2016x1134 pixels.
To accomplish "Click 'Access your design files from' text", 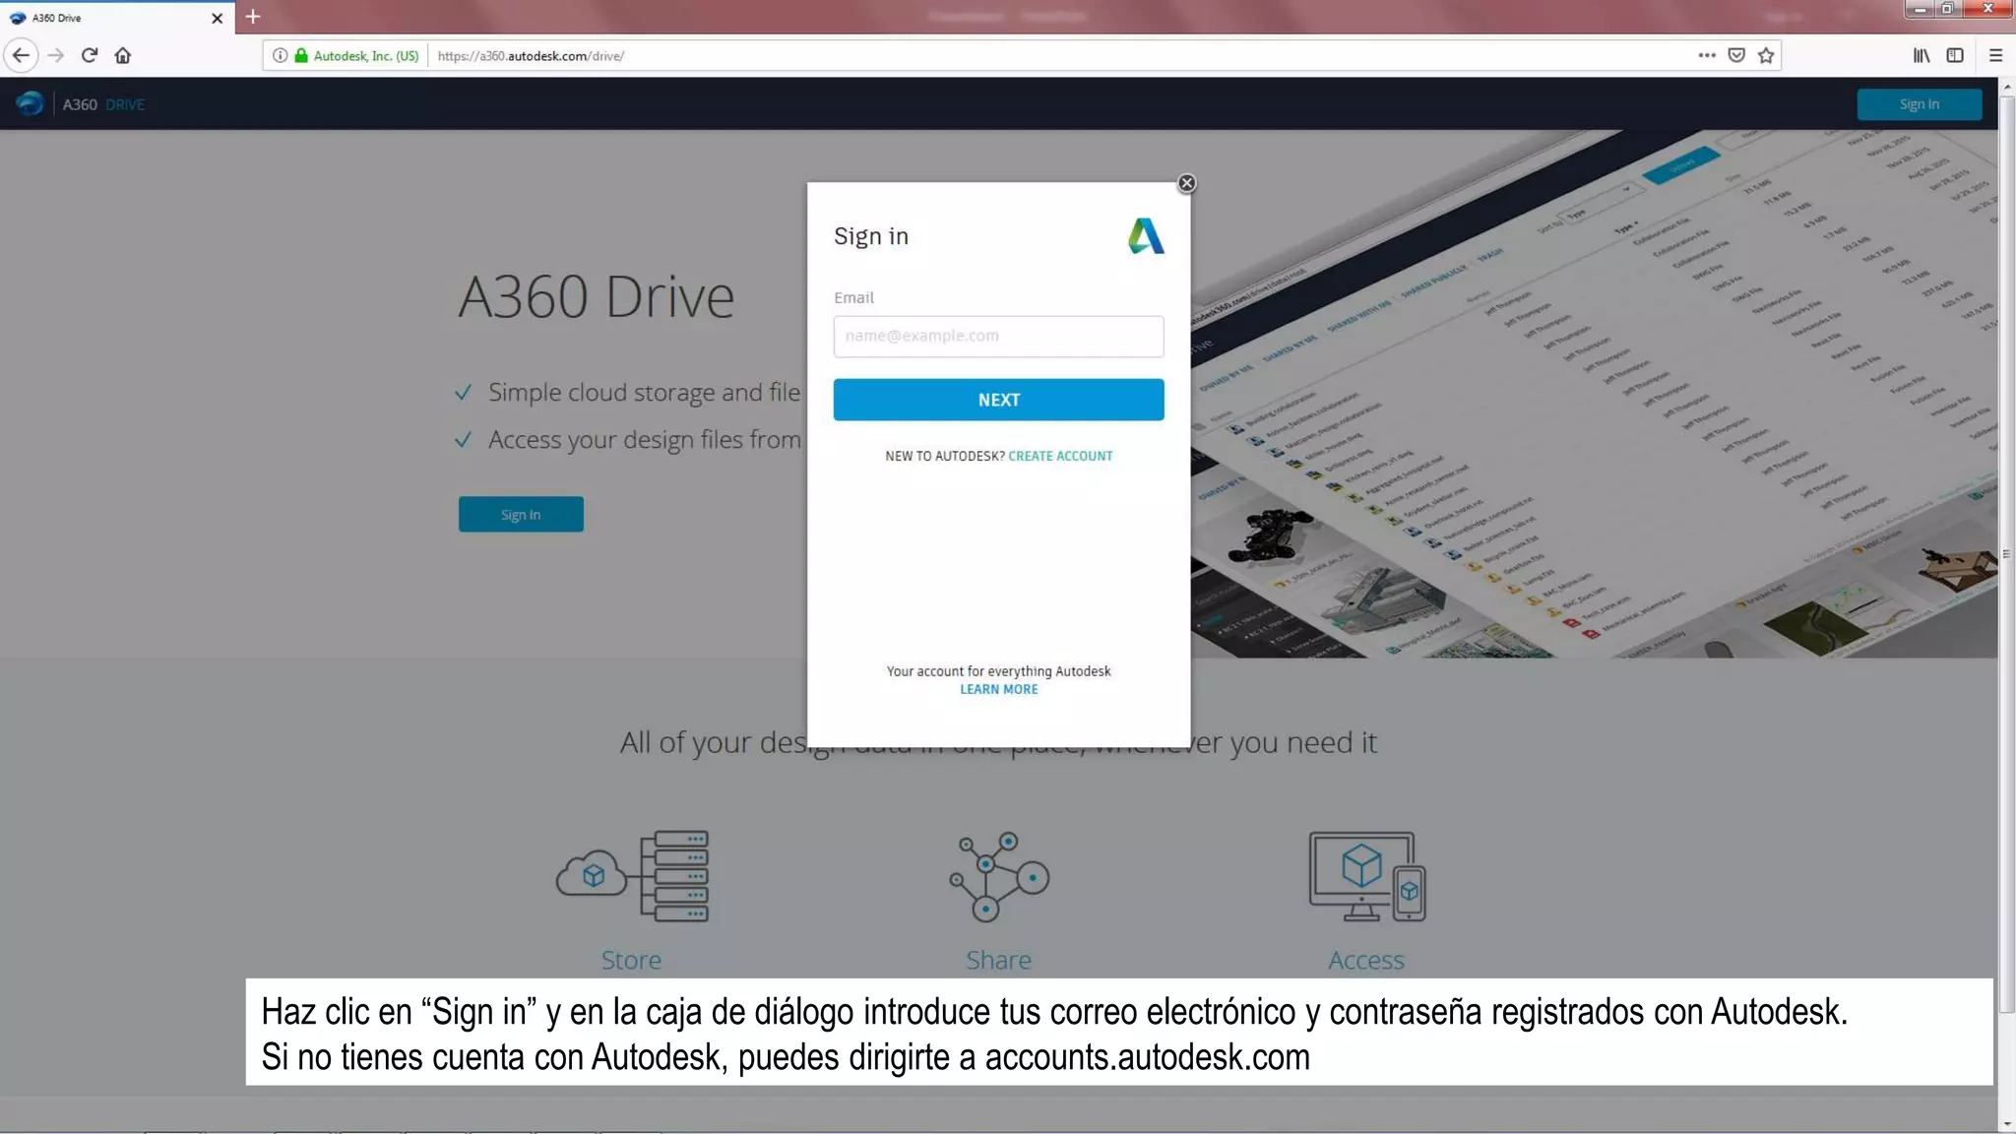I will pyautogui.click(x=645, y=440).
